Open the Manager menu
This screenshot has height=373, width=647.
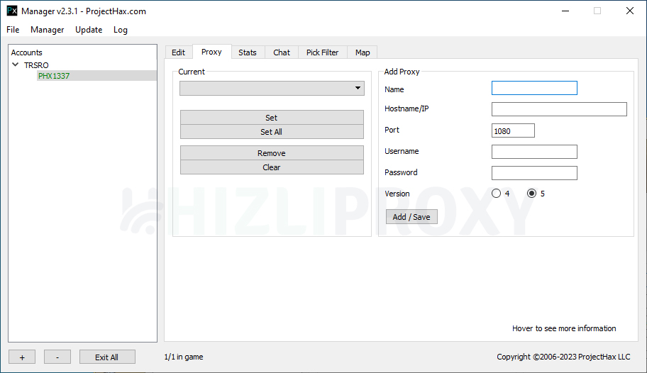48,30
